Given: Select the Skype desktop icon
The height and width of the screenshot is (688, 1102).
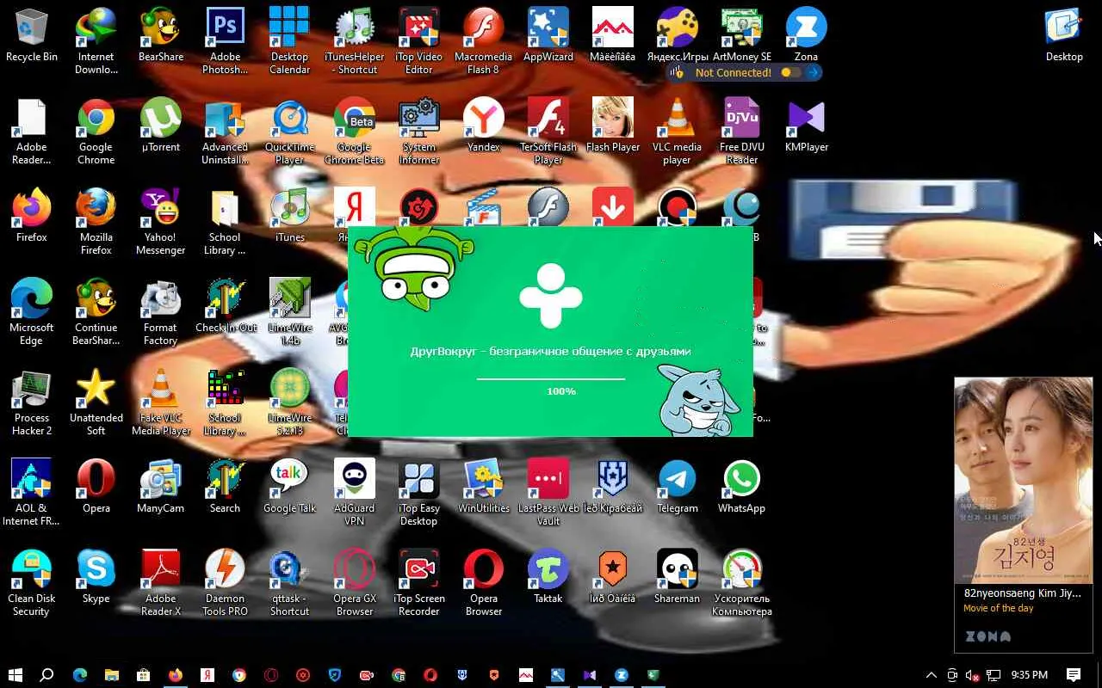Looking at the screenshot, I should click(x=96, y=577).
